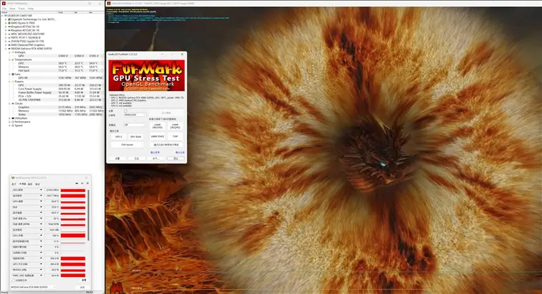Open the File menu in HWMonitor
This screenshot has width=542, height=294.
(x=4, y=8)
